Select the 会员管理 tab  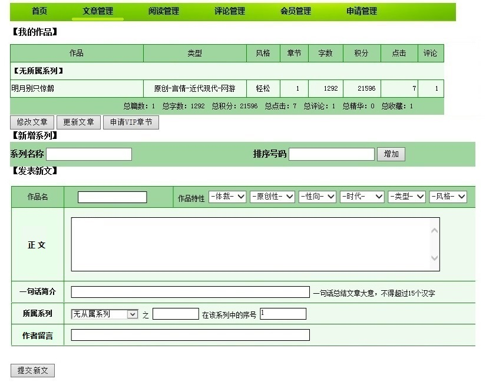pyautogui.click(x=295, y=11)
